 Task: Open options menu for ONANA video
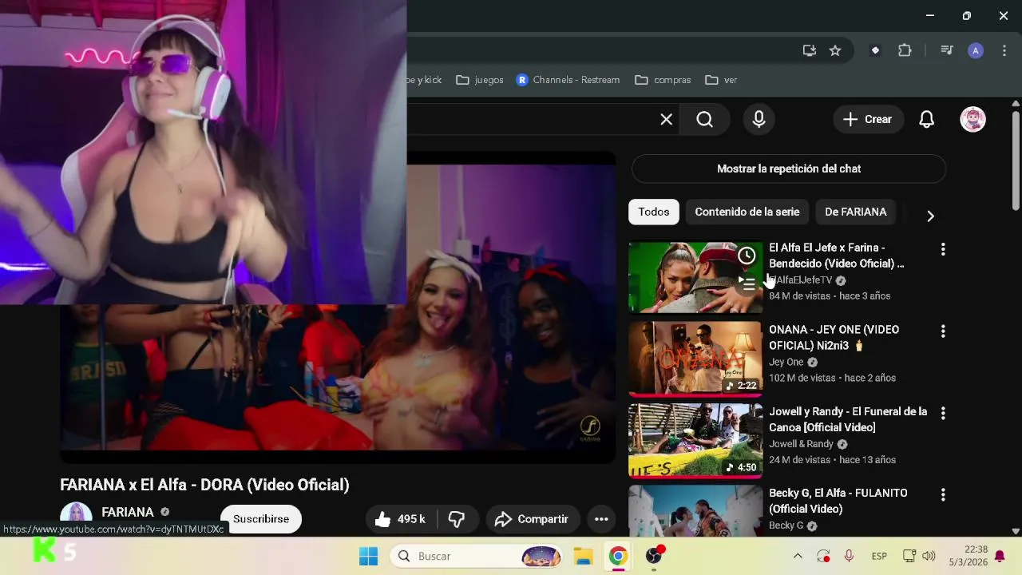click(943, 331)
